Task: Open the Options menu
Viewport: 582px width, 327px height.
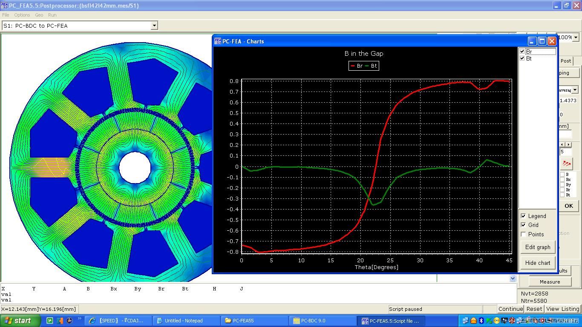Action: pyautogui.click(x=22, y=15)
